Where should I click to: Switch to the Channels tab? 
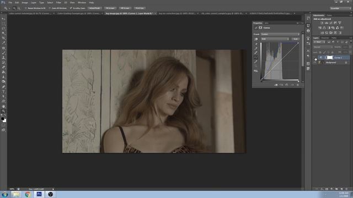[325, 38]
